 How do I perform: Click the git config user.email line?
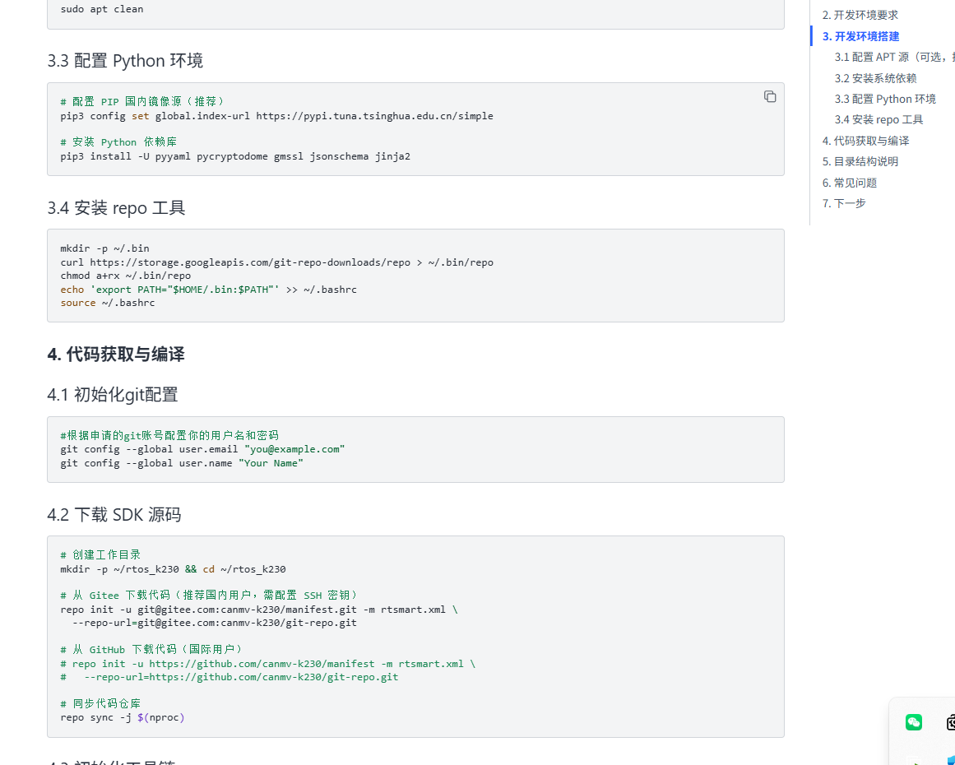202,449
